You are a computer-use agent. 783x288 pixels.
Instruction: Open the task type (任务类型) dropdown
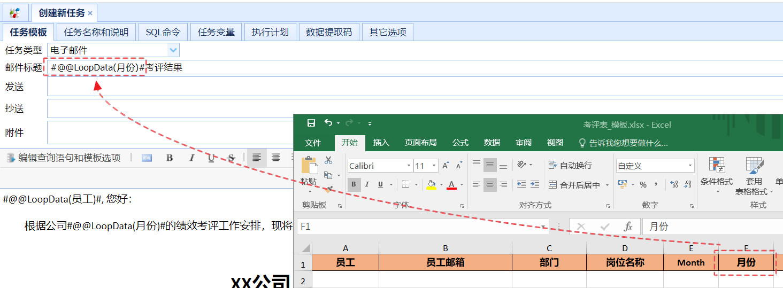point(173,50)
